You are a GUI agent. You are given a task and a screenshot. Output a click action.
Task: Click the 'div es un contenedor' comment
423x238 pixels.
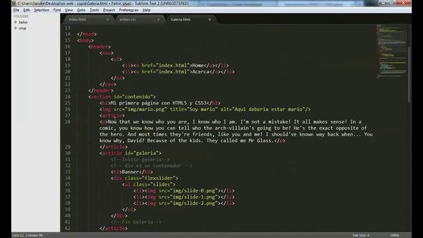[x=151, y=166]
